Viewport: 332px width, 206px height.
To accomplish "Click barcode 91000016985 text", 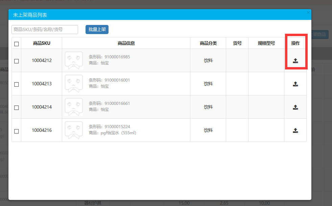I will click(x=117, y=57).
